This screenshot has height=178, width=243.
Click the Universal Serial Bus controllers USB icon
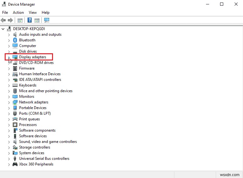(x=15, y=159)
